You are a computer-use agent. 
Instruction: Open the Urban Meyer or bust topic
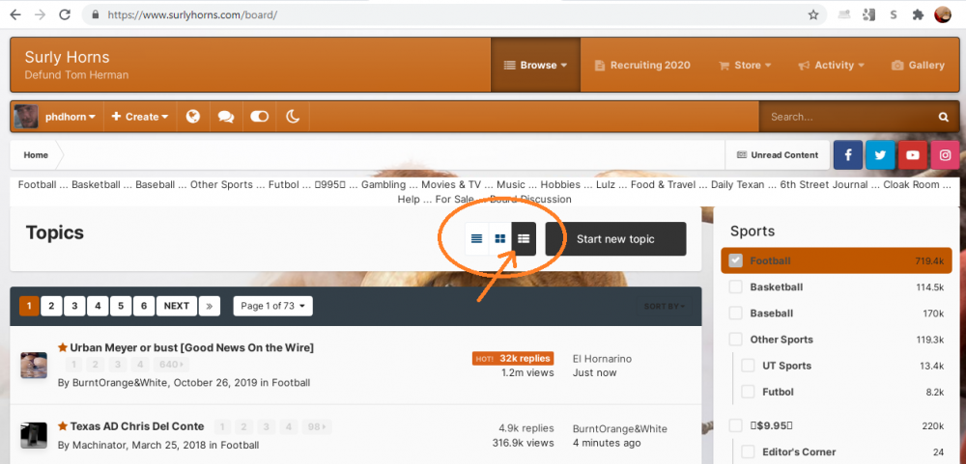[x=191, y=347]
